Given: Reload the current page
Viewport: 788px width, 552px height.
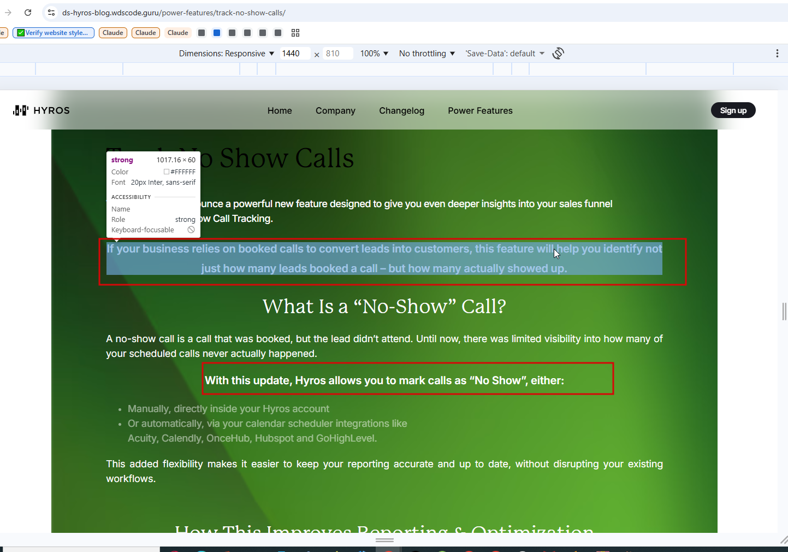Looking at the screenshot, I should tap(28, 13).
